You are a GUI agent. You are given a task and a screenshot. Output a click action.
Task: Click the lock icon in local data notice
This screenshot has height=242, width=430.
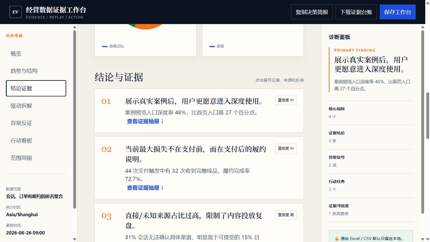click(337, 239)
